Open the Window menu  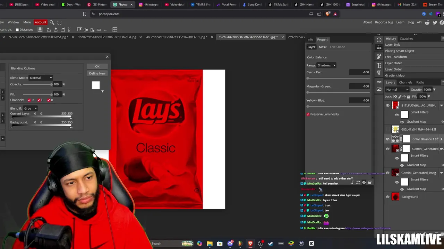tap(14, 22)
